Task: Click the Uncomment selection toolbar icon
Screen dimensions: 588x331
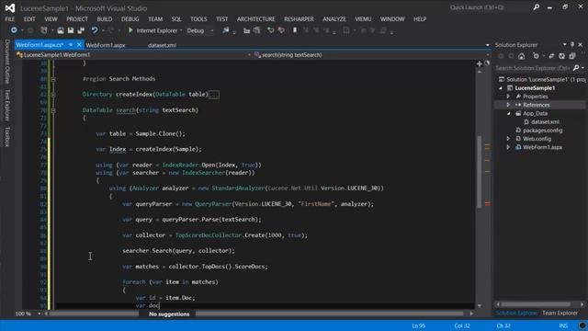Action: tap(281, 30)
